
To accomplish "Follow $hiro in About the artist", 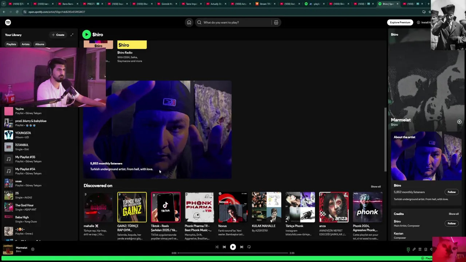I will pos(451,192).
